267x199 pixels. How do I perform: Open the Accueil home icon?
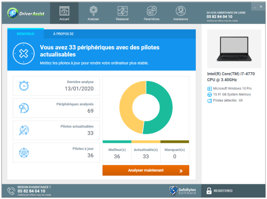click(64, 11)
